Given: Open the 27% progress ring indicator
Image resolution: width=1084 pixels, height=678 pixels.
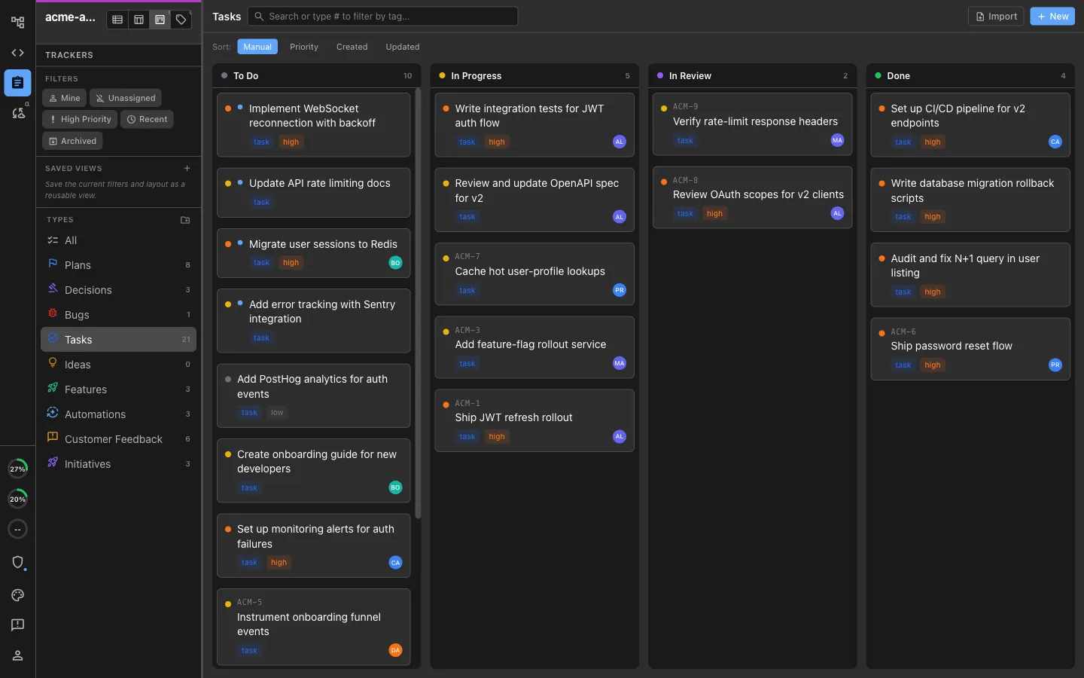Looking at the screenshot, I should click(x=17, y=469).
